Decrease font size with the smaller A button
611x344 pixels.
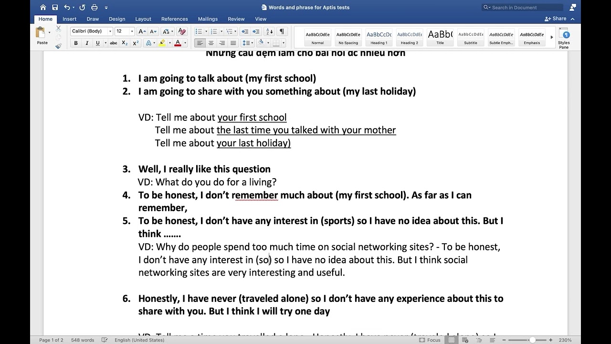tap(153, 31)
